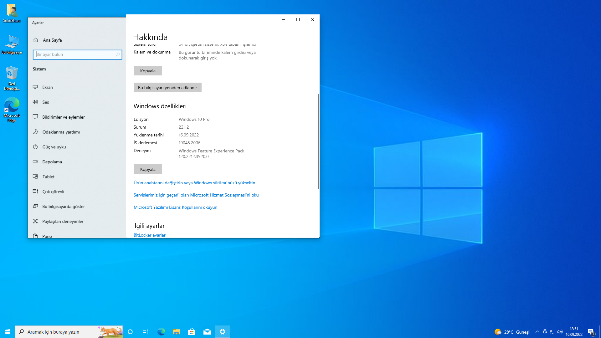Image resolution: width=601 pixels, height=338 pixels.
Task: Open Mail app from taskbar
Action: click(x=207, y=332)
